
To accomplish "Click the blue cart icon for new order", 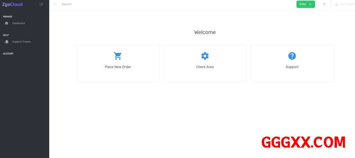I will point(118,56).
